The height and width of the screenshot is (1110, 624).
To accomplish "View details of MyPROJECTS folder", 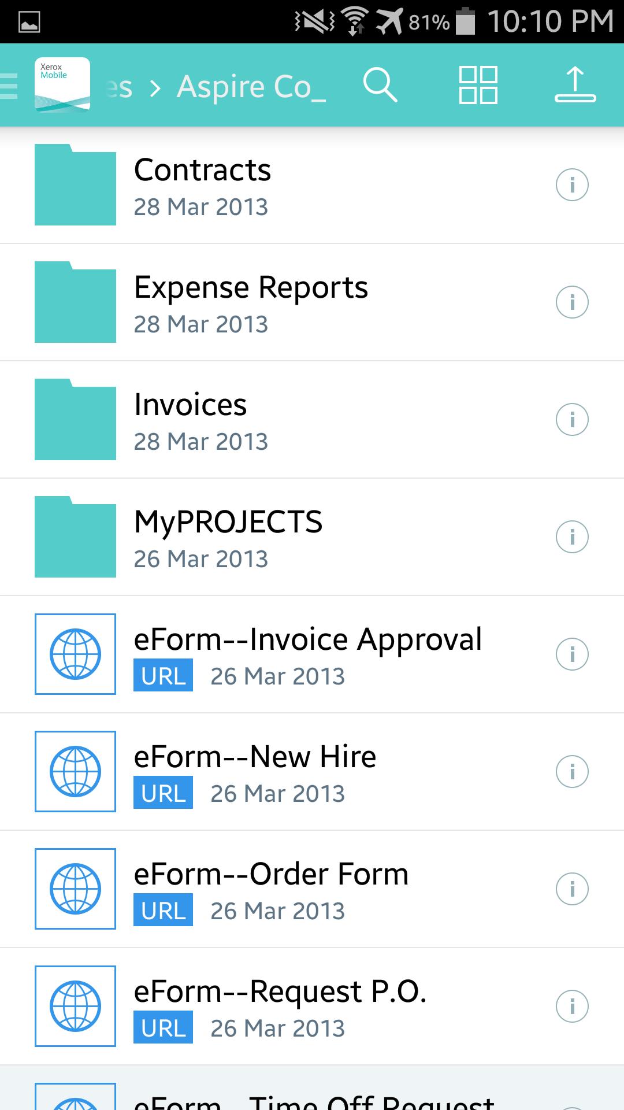I will [x=571, y=537].
